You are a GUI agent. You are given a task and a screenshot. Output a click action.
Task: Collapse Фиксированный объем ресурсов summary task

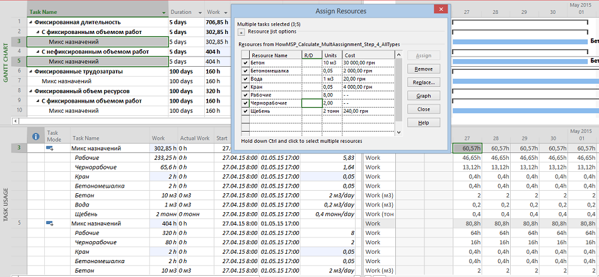30,91
